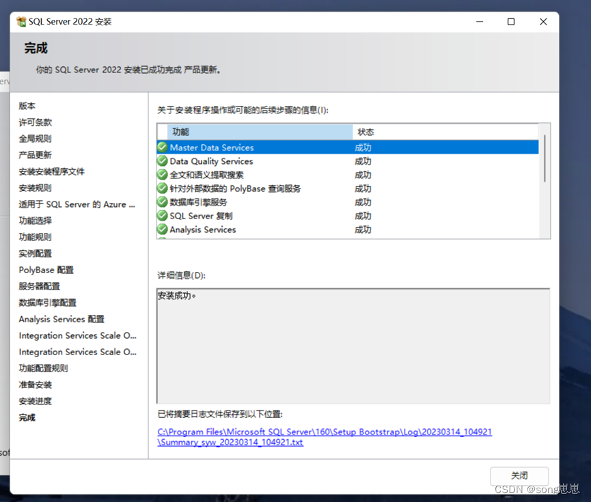Click inside the 详细信息 text box
The height and width of the screenshot is (502, 591).
tap(353, 346)
